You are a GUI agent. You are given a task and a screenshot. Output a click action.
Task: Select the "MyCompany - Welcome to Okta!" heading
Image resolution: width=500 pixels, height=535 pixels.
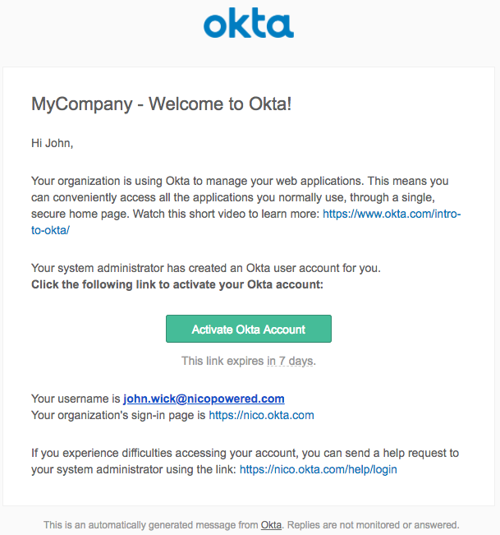[161, 104]
